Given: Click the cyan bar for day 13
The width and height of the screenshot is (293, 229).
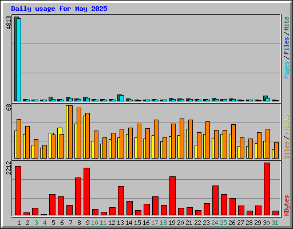Looking at the screenshot, I should [122, 98].
